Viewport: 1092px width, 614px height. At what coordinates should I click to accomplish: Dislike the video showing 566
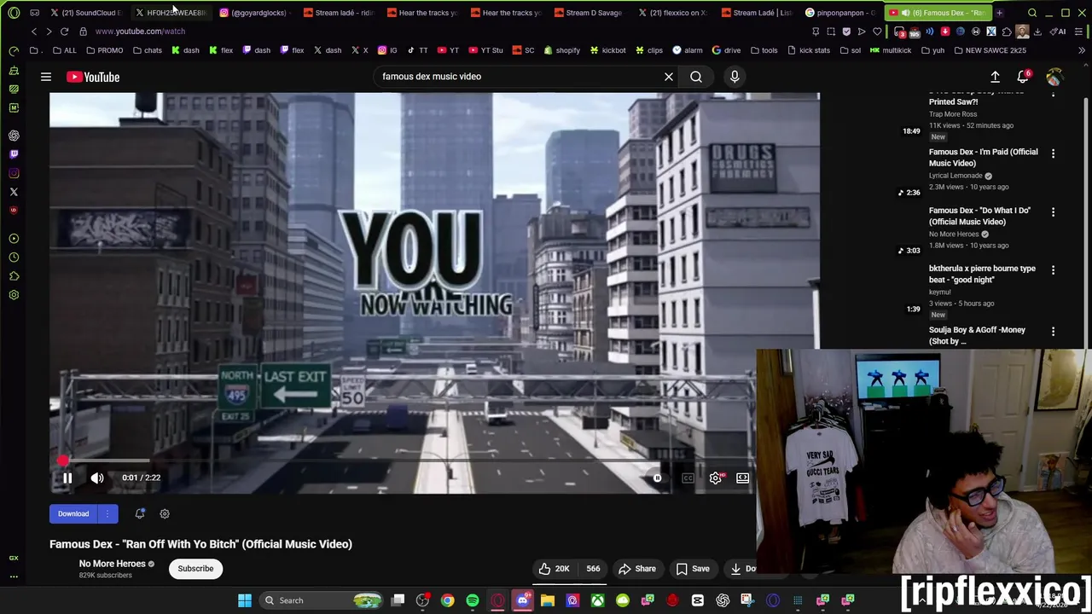click(x=593, y=569)
